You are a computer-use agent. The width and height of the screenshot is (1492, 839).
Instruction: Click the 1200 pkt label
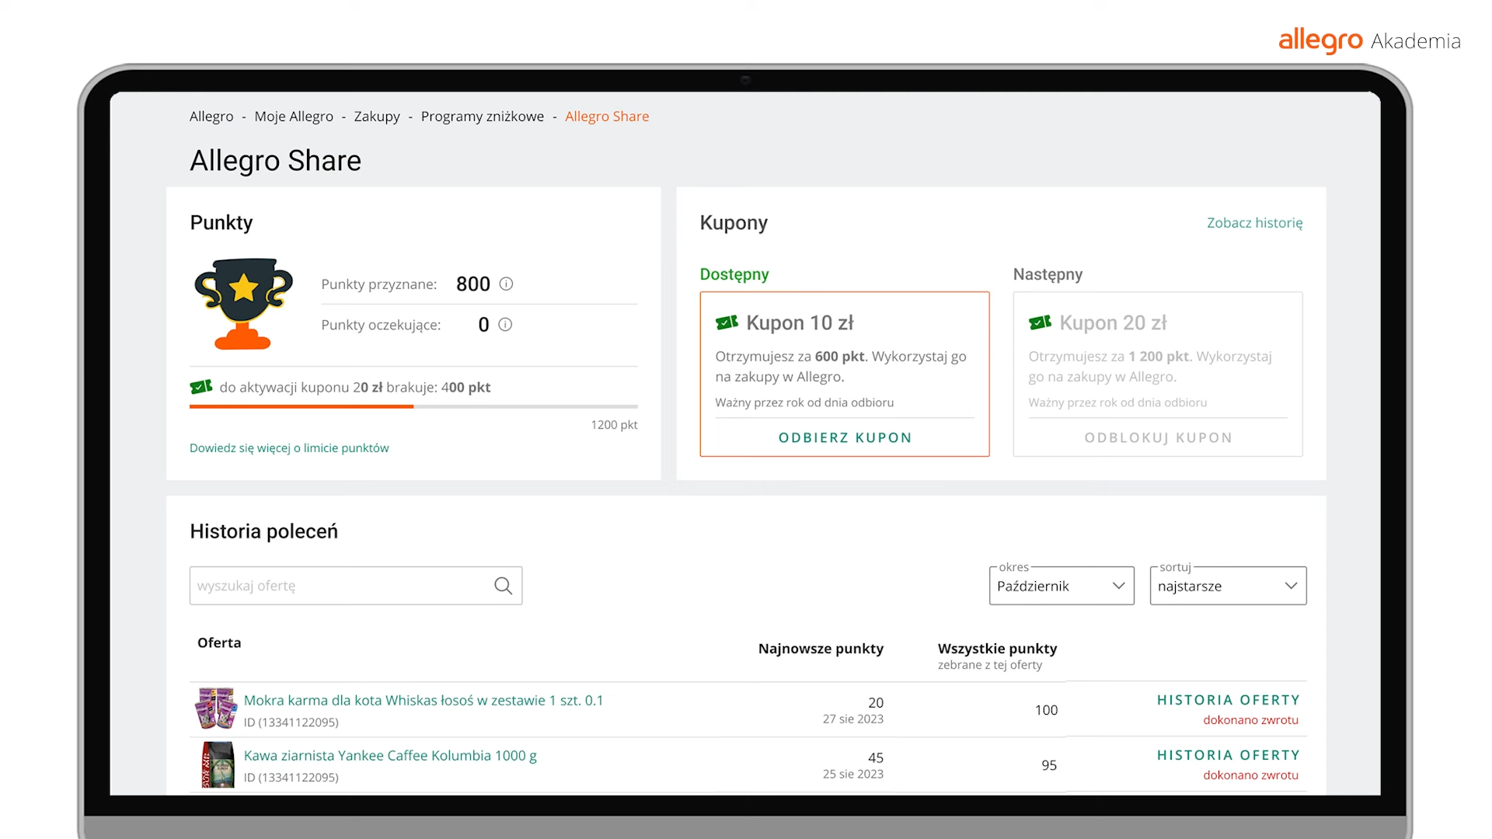[614, 425]
